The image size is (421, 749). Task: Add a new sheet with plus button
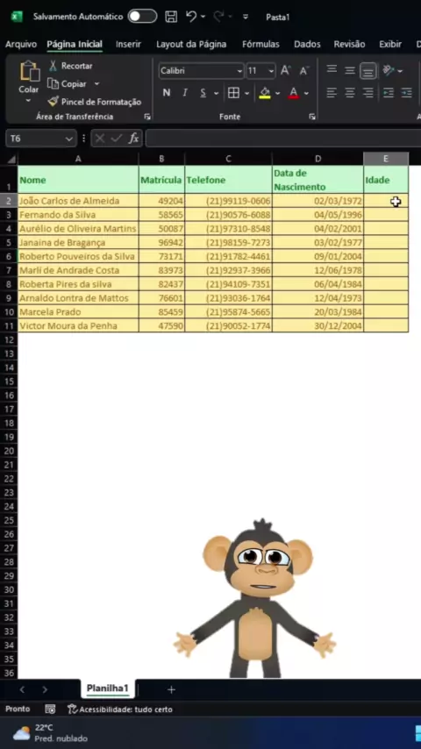click(171, 689)
